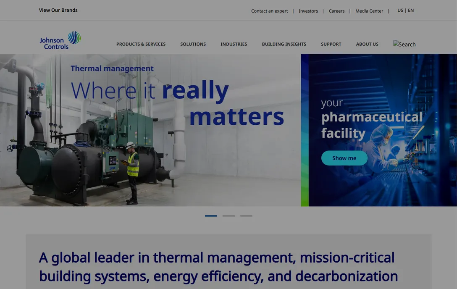Click the Johnson Controls logo
Screen dimensions: 462x289
60,40
